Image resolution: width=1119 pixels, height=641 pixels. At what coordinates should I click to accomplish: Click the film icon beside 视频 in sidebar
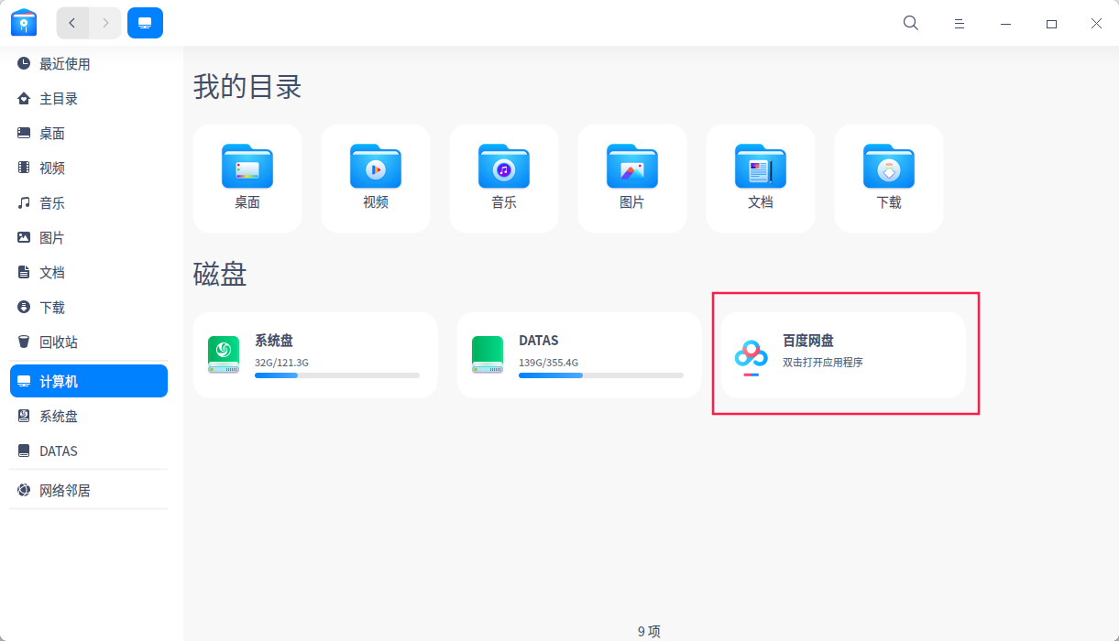pyautogui.click(x=24, y=168)
